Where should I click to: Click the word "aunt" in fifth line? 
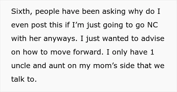pyautogui.click(x=57, y=66)
